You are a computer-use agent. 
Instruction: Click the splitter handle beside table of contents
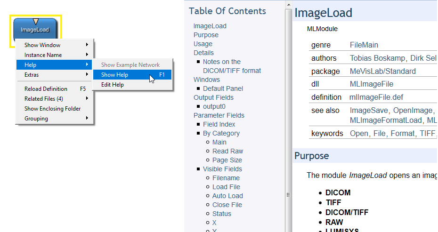(x=288, y=195)
